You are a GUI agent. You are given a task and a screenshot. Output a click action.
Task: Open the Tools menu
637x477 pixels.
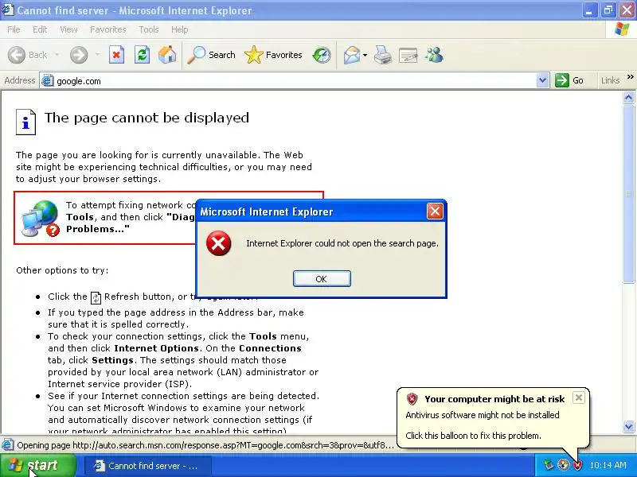pyautogui.click(x=149, y=29)
